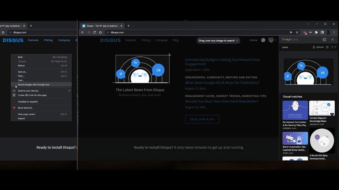Choose 'Create QR Code for this page'
Viewport: 339px width, 190px height.
[41, 95]
